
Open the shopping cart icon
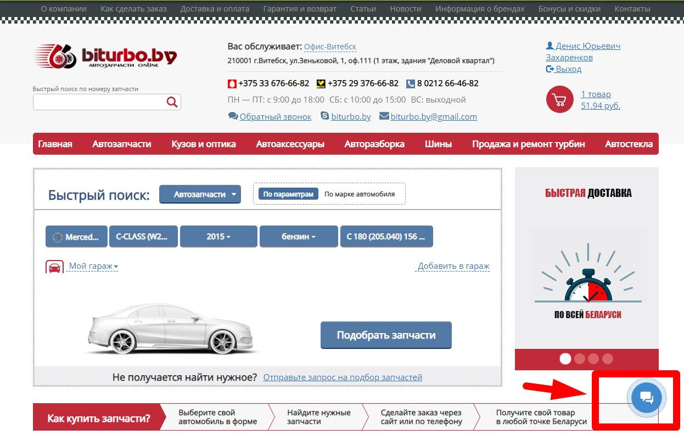[x=559, y=100]
